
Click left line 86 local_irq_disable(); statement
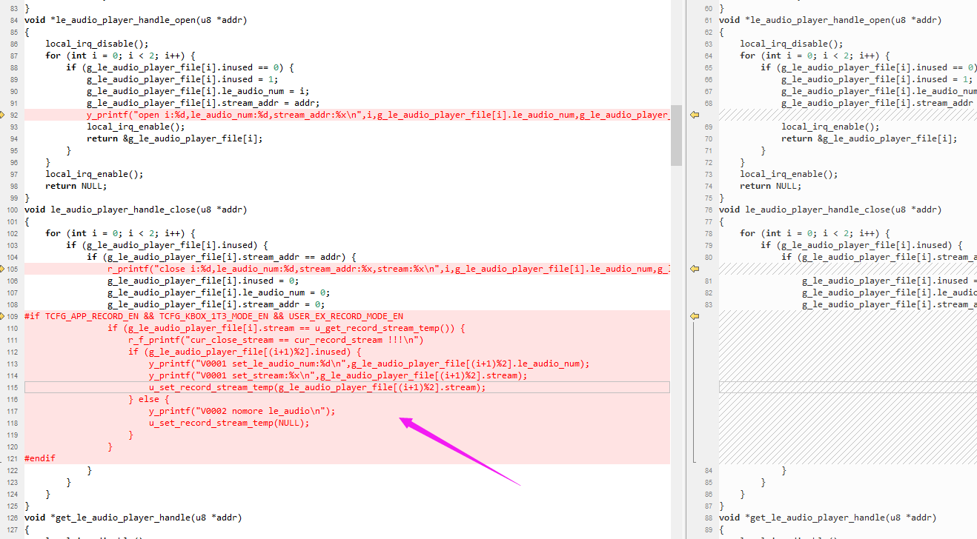[x=97, y=44]
